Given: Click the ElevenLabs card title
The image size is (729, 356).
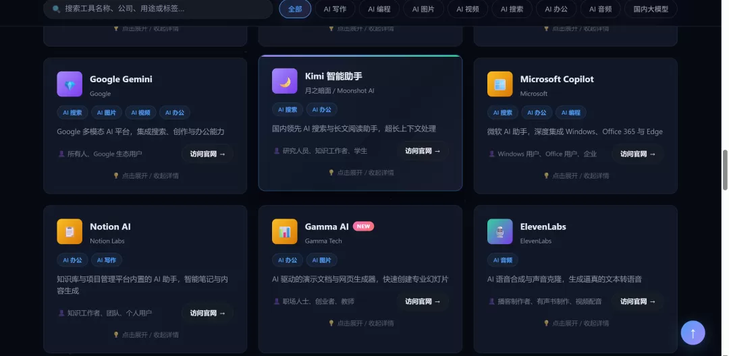Looking at the screenshot, I should point(543,227).
